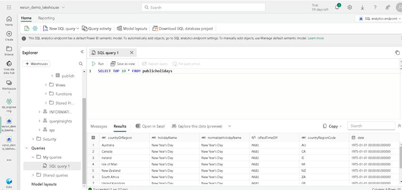
Task: Click the Explorer vertical scrollbar
Action: pos(84,140)
